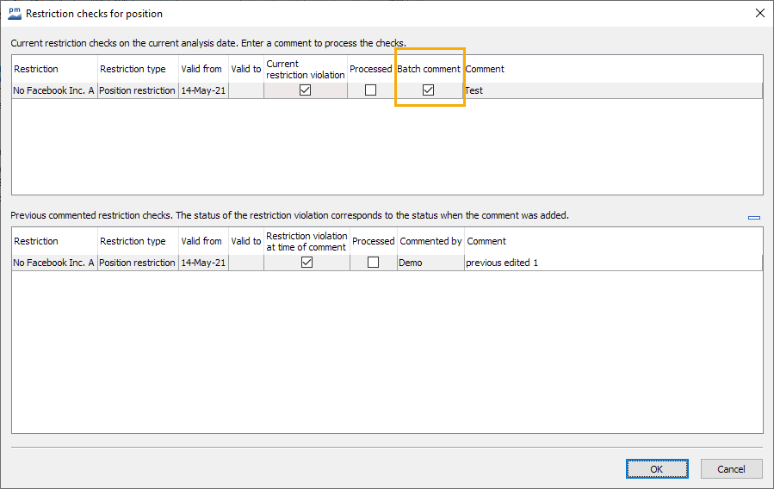Image resolution: width=774 pixels, height=489 pixels.
Task: Toggle Processed checkbox in previous checks table
Action: pos(373,263)
